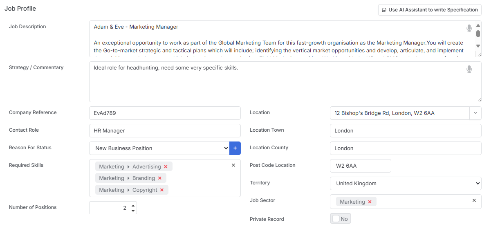
Task: Clear all Required Skills with X
Action: pyautogui.click(x=233, y=165)
